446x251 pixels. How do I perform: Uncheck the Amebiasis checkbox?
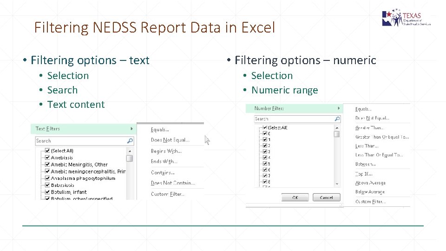point(47,158)
